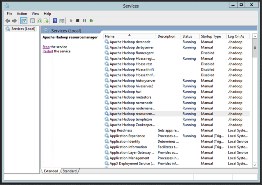Open the Help menu
The height and width of the screenshot is (185, 262).
pos(47,14)
